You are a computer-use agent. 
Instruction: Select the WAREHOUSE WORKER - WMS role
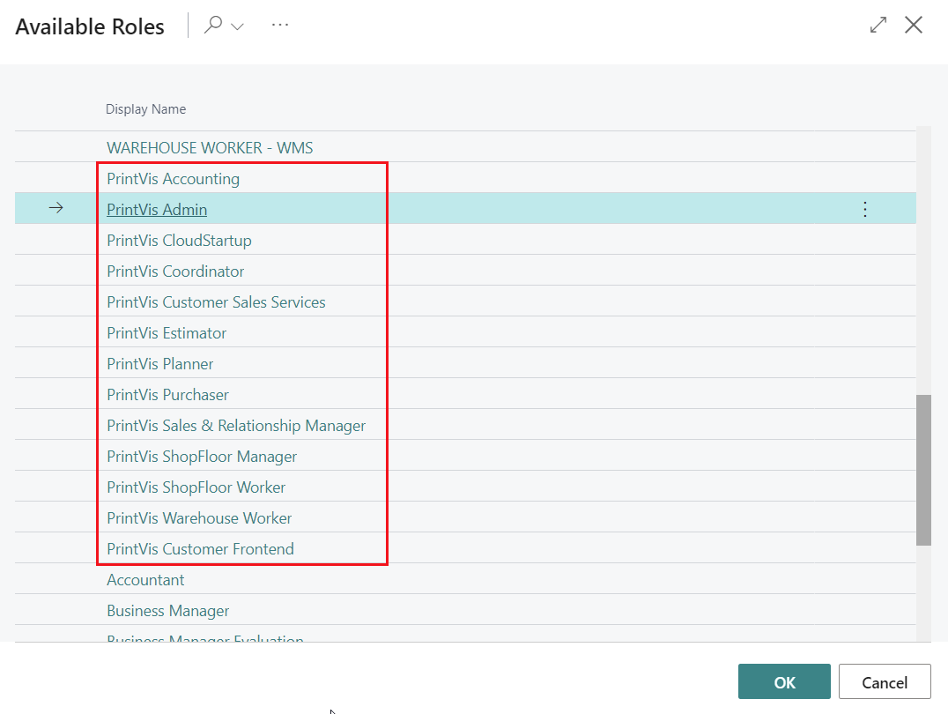click(210, 147)
